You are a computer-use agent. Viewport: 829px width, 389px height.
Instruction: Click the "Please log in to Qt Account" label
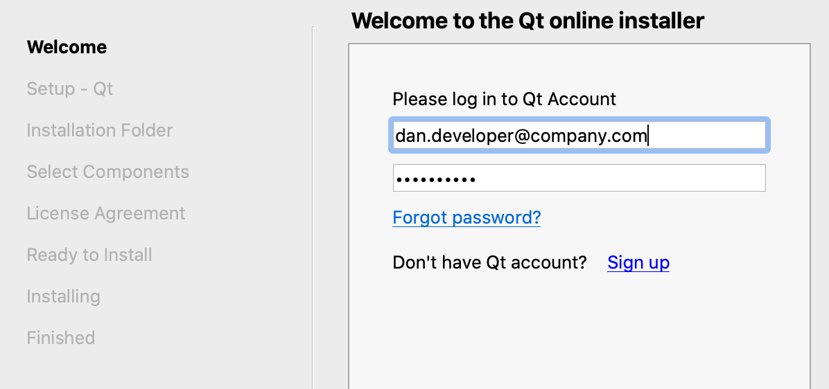click(504, 99)
